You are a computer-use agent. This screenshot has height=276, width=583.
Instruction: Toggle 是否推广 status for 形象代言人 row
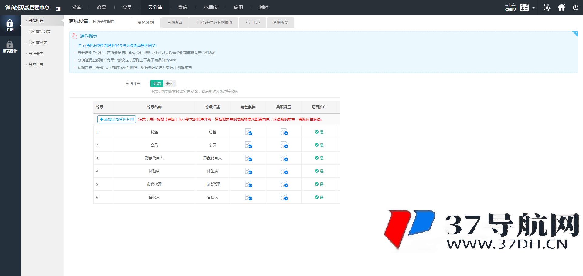(x=319, y=158)
